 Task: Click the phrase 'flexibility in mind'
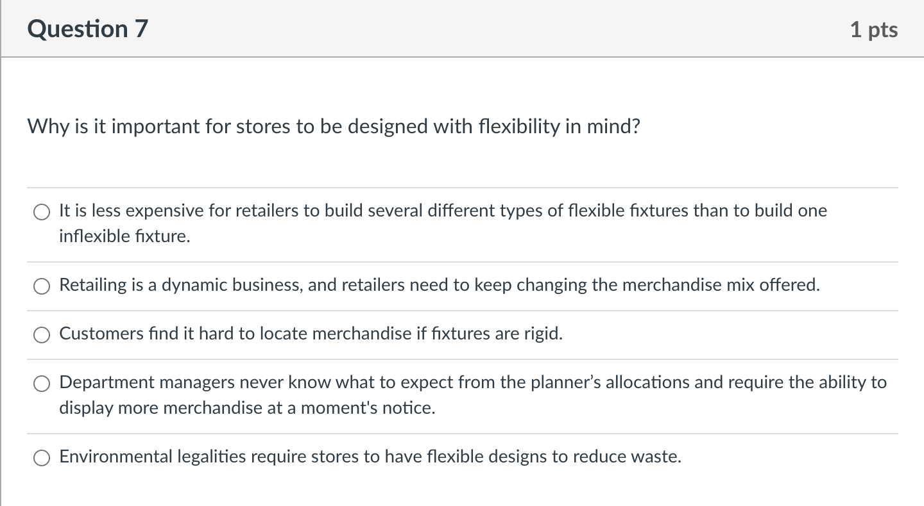(x=557, y=126)
